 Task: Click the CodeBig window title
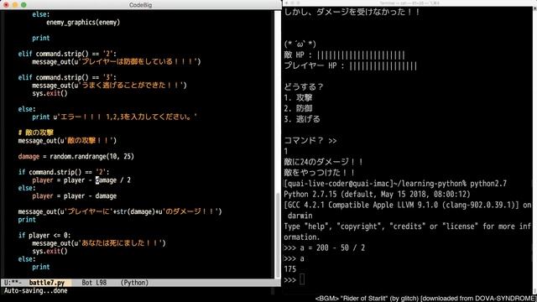(x=140, y=5)
